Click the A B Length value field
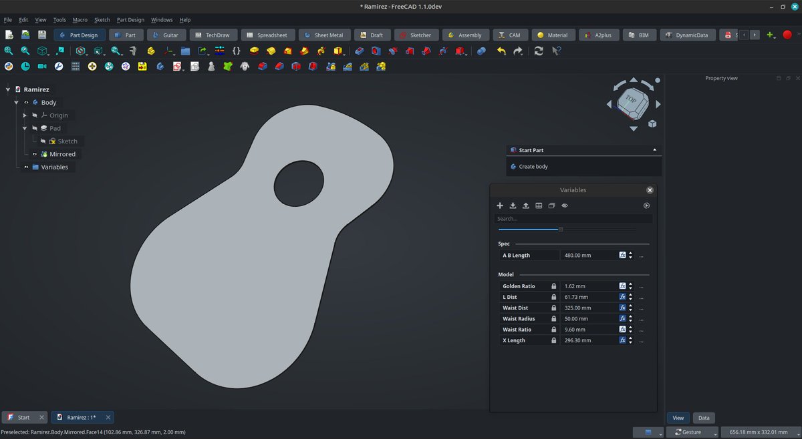Screen dimensions: 802x439 [x=589, y=256]
